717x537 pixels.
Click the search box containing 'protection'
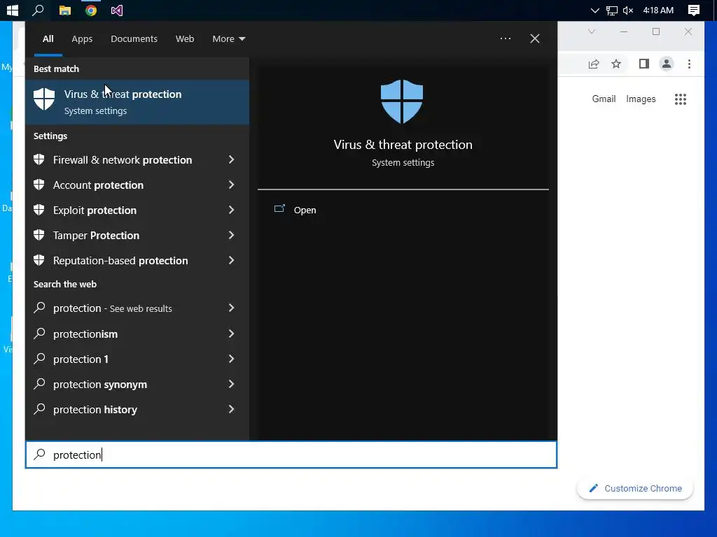[x=291, y=454]
